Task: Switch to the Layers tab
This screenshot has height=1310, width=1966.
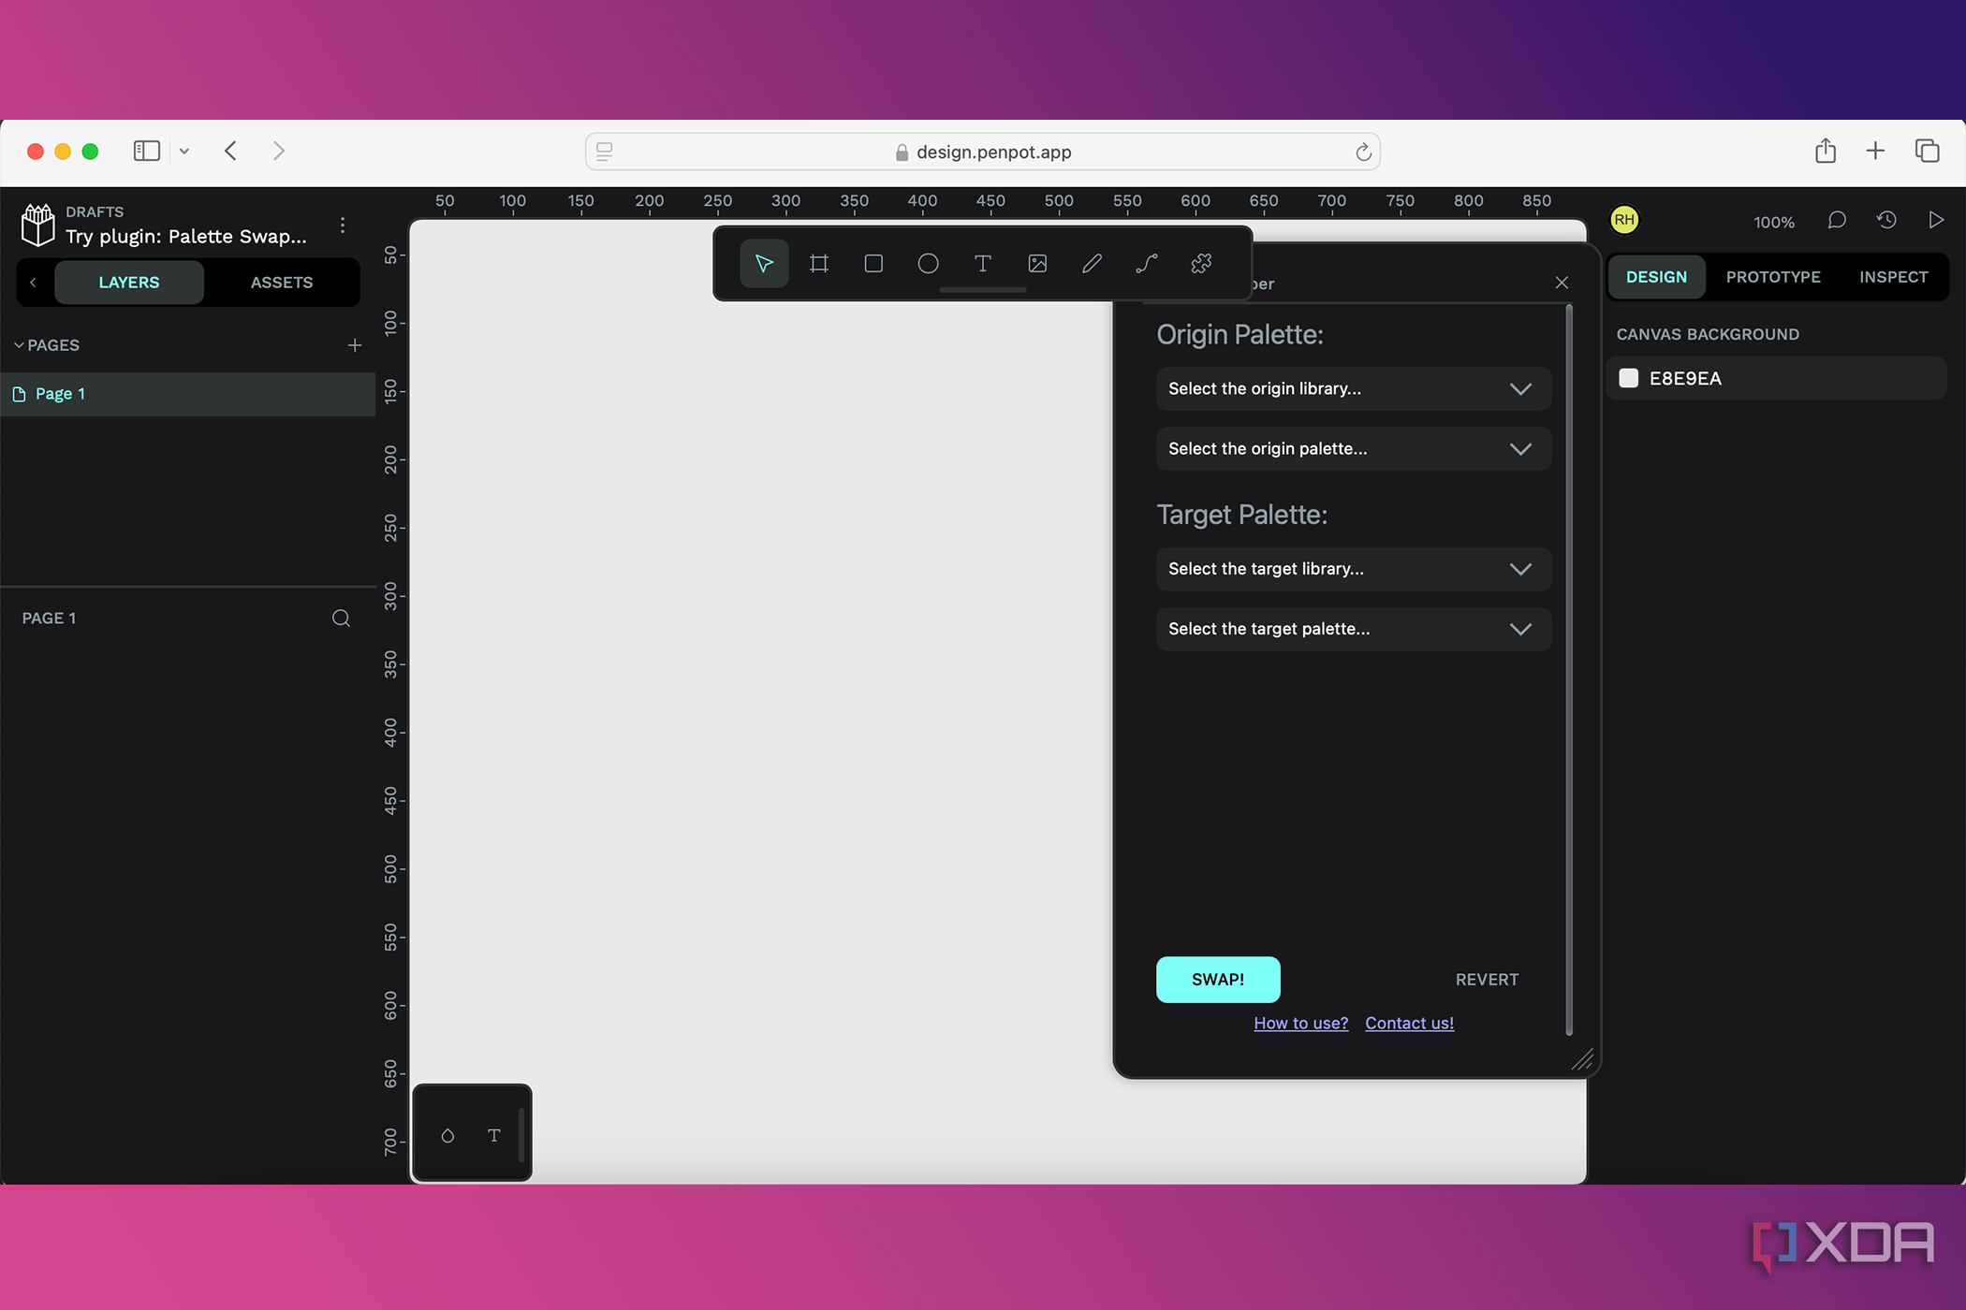Action: point(129,283)
